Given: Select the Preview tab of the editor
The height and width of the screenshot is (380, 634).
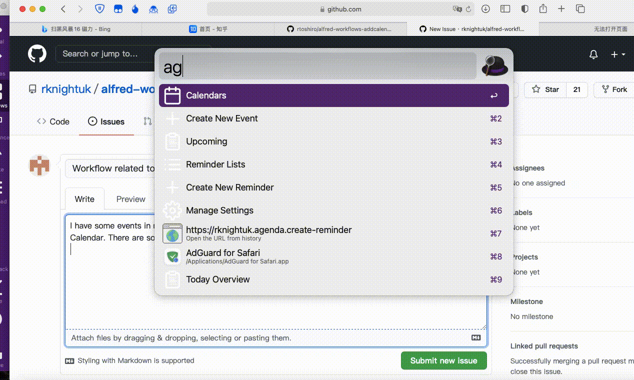Looking at the screenshot, I should click(x=130, y=199).
